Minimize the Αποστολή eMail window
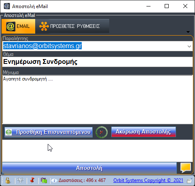 pos(148,6)
